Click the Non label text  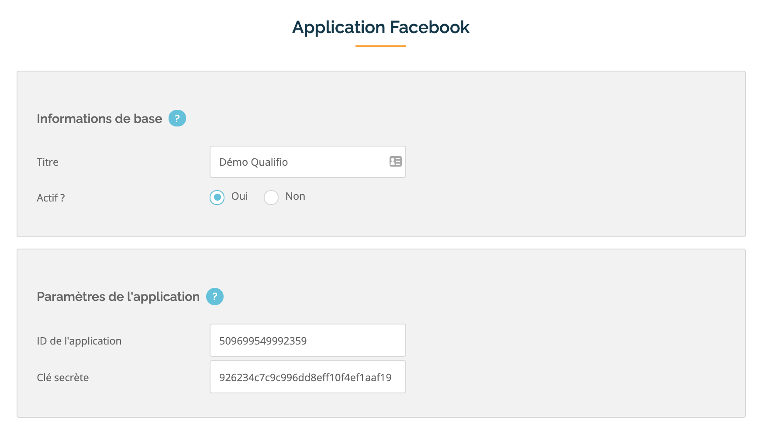point(295,196)
